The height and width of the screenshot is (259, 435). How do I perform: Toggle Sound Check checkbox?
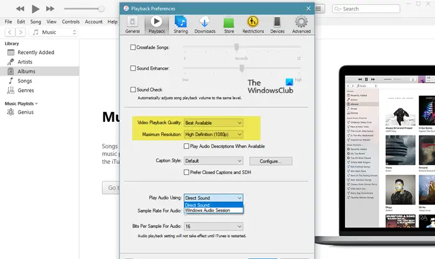pyautogui.click(x=133, y=89)
